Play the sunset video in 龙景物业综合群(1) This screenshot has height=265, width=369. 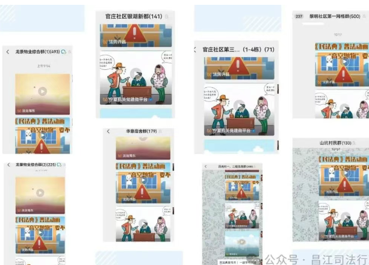(x=42, y=92)
